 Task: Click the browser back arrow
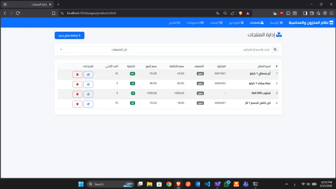click(x=5, y=13)
